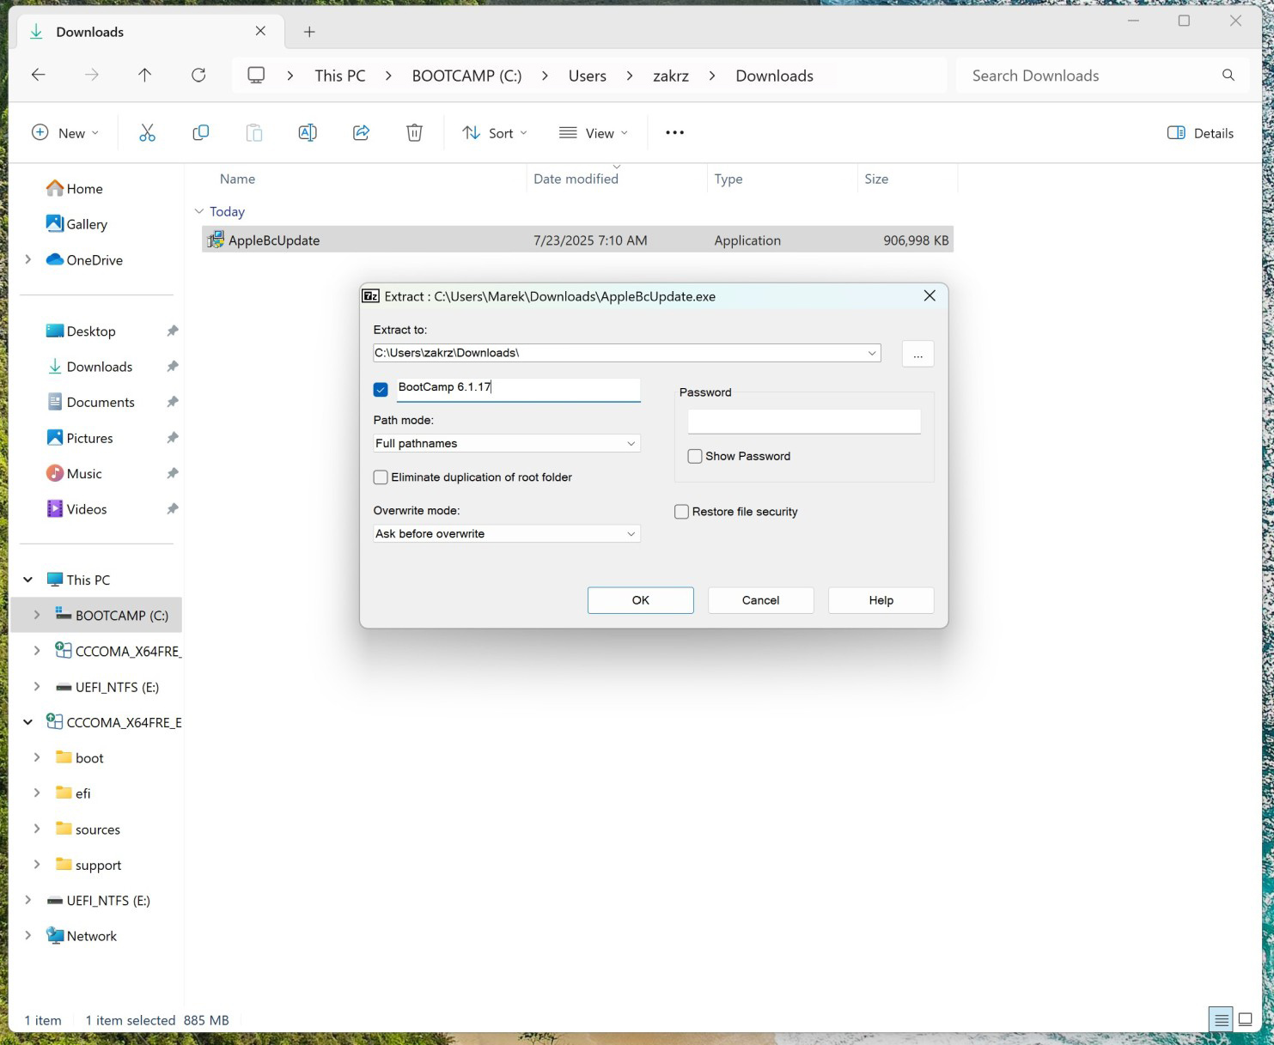Viewport: 1274px width, 1045px height.
Task: Expand the sources folder node
Action: coord(37,829)
